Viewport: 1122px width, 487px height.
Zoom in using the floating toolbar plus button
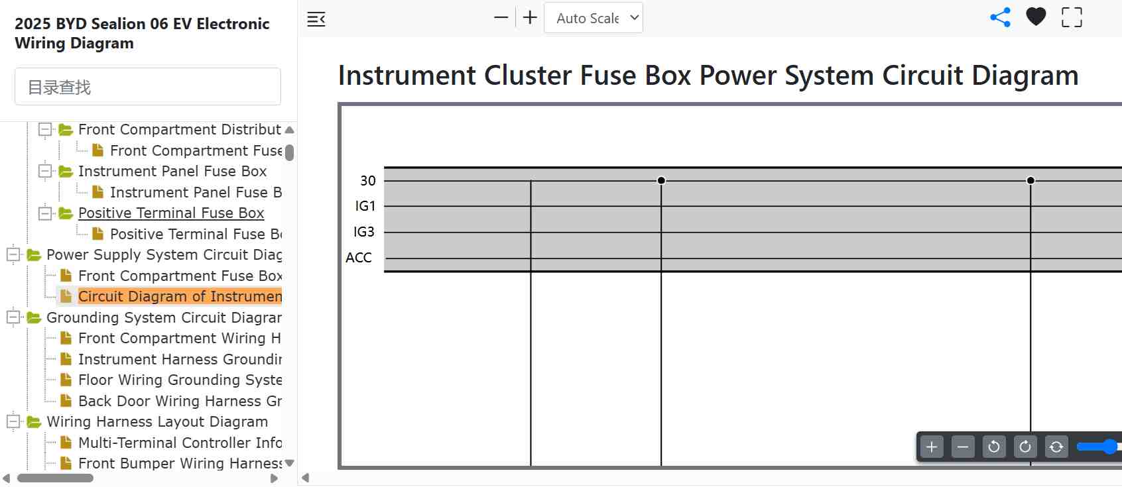(932, 447)
